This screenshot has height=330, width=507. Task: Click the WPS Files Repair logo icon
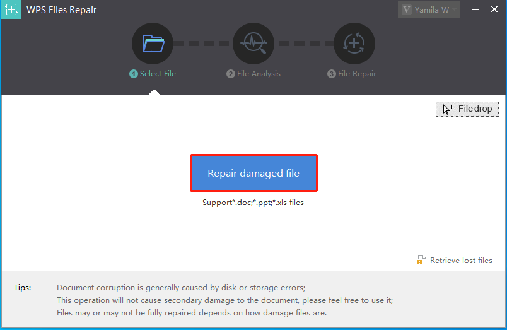(x=11, y=9)
